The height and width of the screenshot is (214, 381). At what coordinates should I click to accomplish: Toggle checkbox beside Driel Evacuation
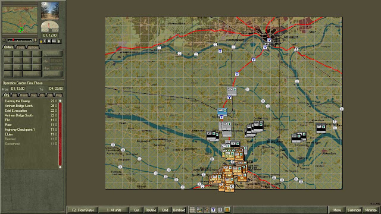click(x=56, y=111)
